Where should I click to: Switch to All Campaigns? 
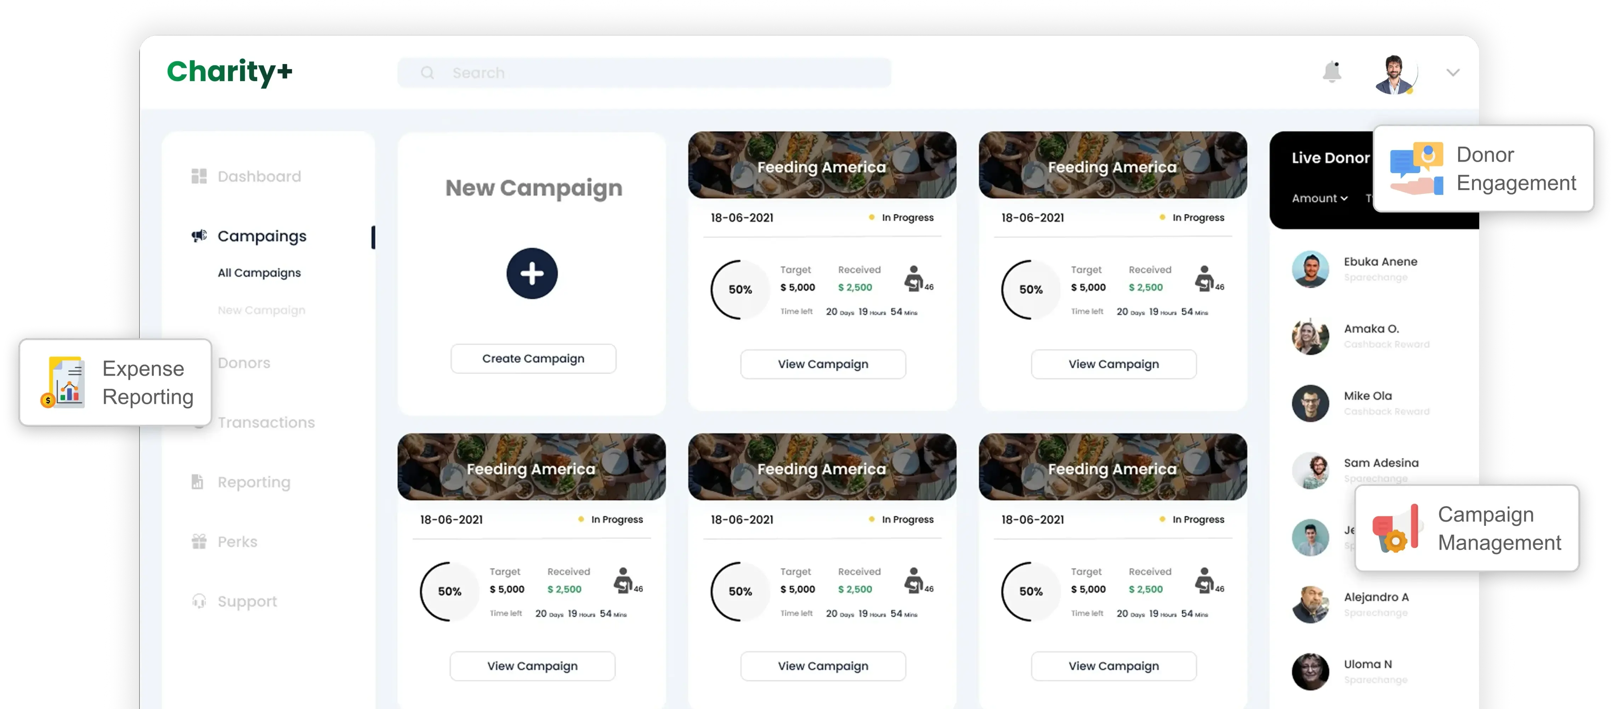(259, 273)
